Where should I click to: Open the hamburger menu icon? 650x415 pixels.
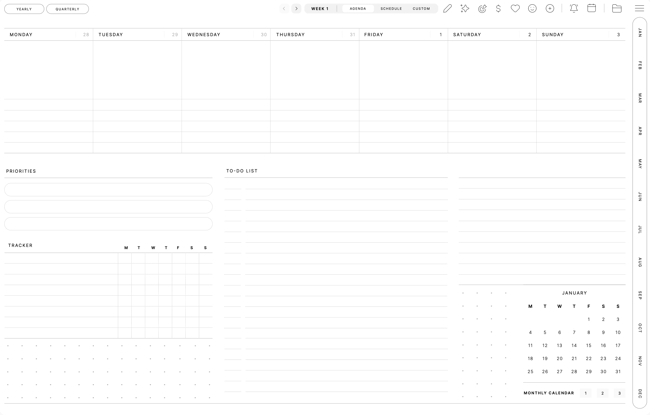[x=639, y=8]
